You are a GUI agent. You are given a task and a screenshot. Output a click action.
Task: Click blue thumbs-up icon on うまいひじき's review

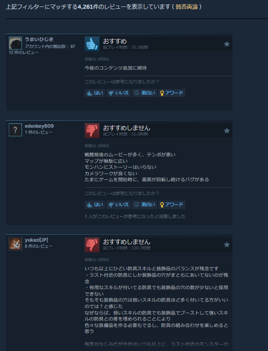(92, 44)
